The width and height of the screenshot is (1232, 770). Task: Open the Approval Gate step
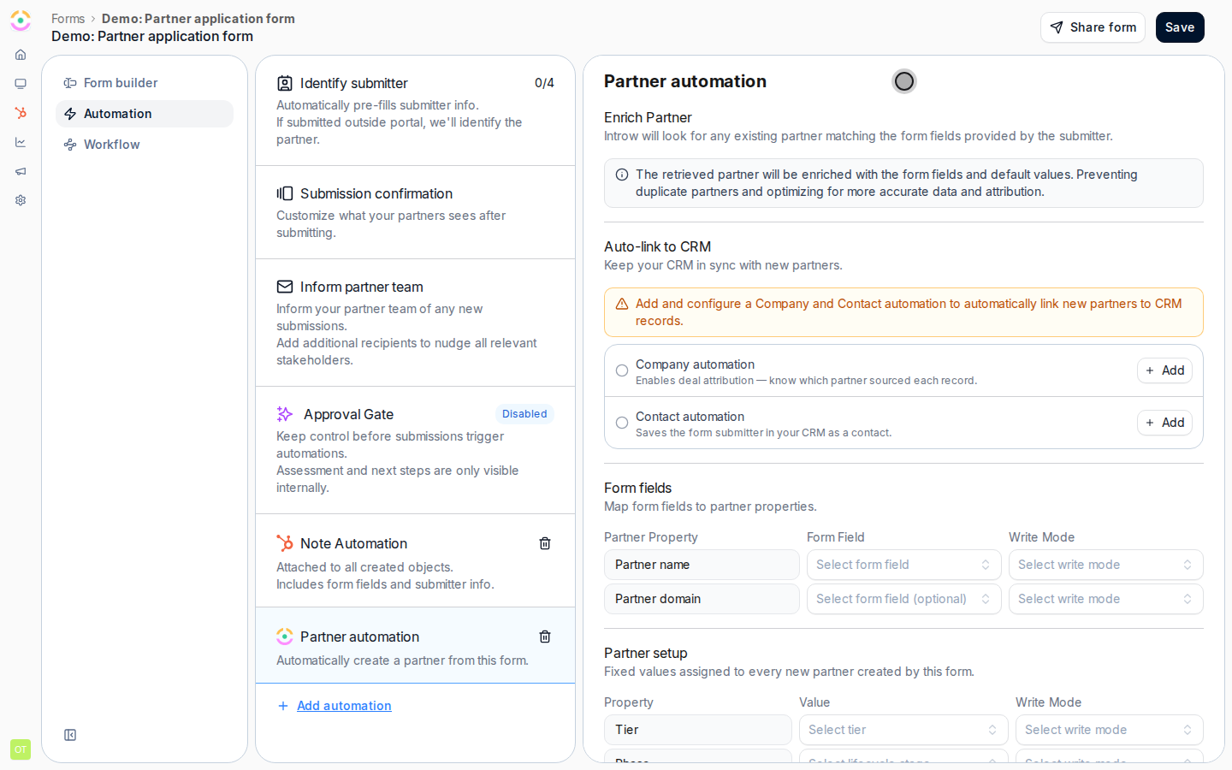pos(415,450)
